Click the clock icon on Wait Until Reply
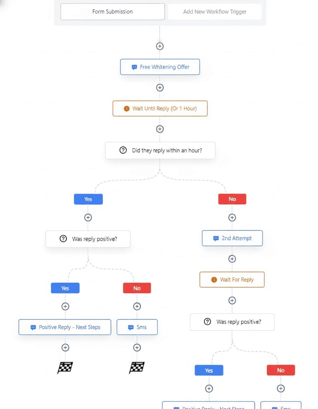Image resolution: width=318 pixels, height=409 pixels. [127, 108]
